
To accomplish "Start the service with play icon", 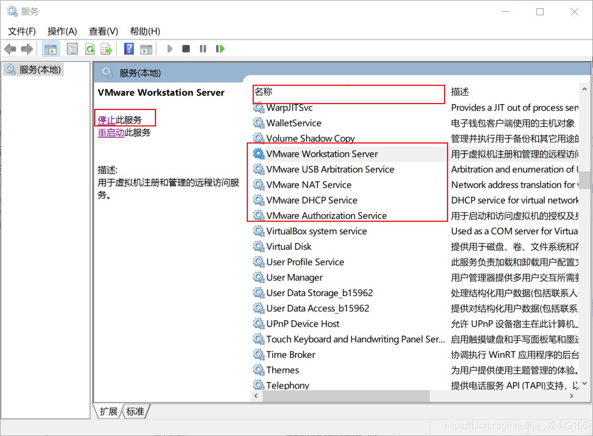I will click(170, 49).
